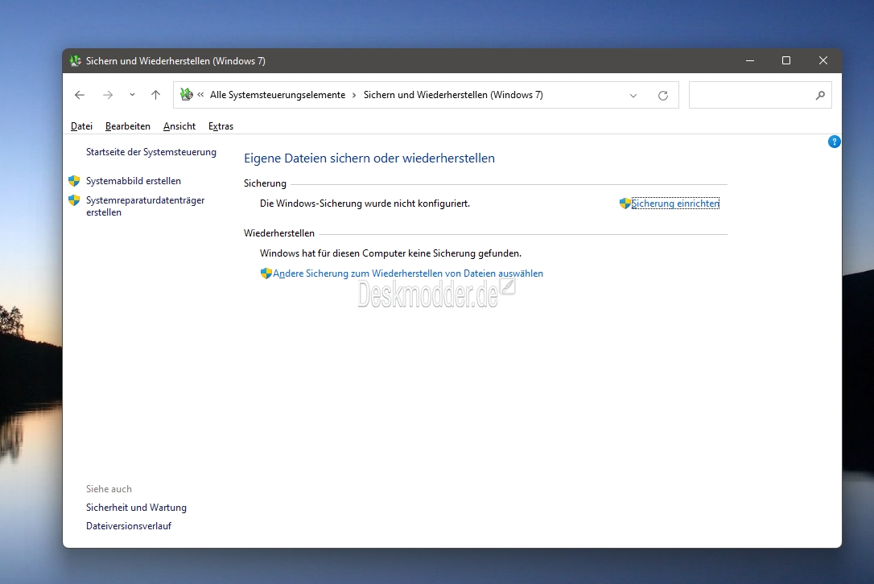Click shield icon before Andere Sicherung link
Image resolution: width=874 pixels, height=584 pixels.
(266, 273)
